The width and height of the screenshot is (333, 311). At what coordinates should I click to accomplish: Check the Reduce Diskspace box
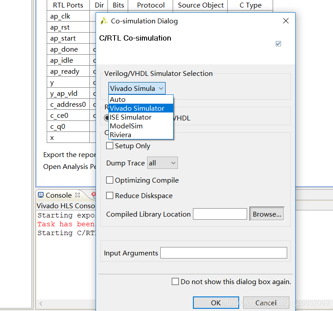click(x=110, y=195)
